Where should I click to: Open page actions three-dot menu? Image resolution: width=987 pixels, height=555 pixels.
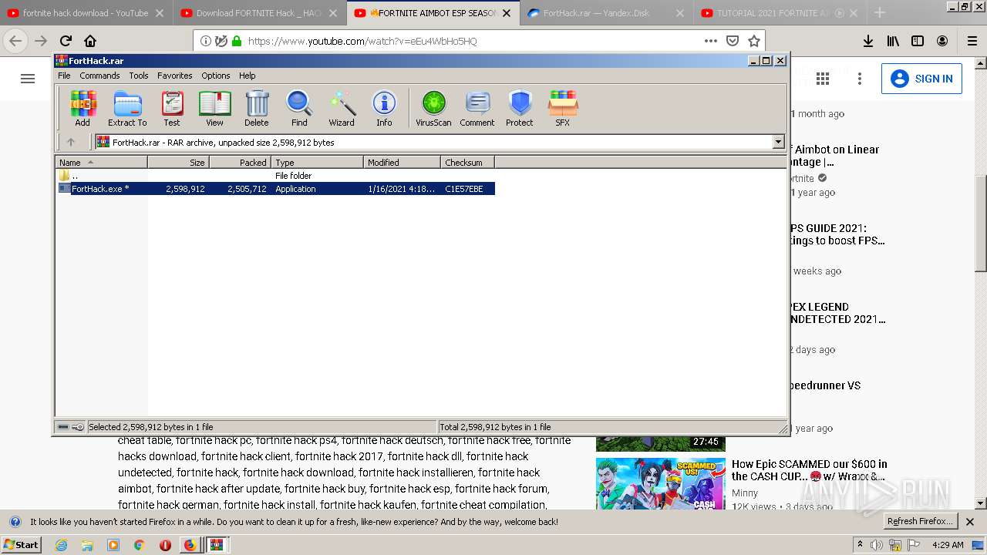pos(711,41)
